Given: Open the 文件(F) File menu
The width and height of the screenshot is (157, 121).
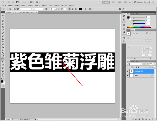Looking at the screenshot, I should (4, 5).
